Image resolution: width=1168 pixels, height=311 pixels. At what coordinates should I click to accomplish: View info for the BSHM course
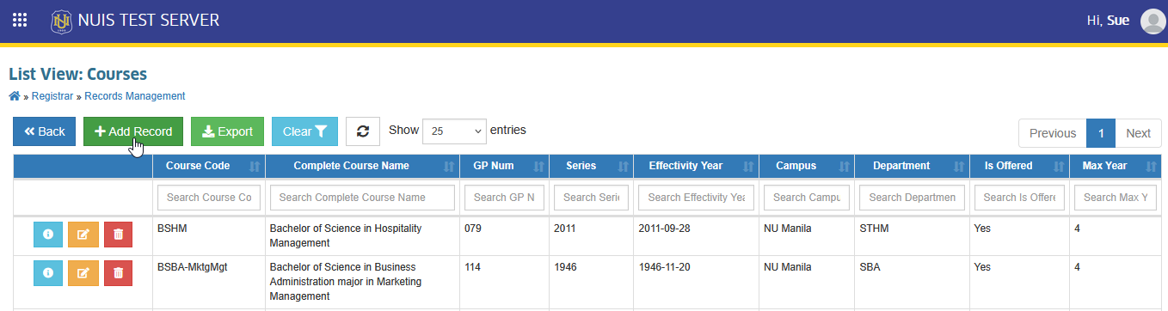point(48,235)
